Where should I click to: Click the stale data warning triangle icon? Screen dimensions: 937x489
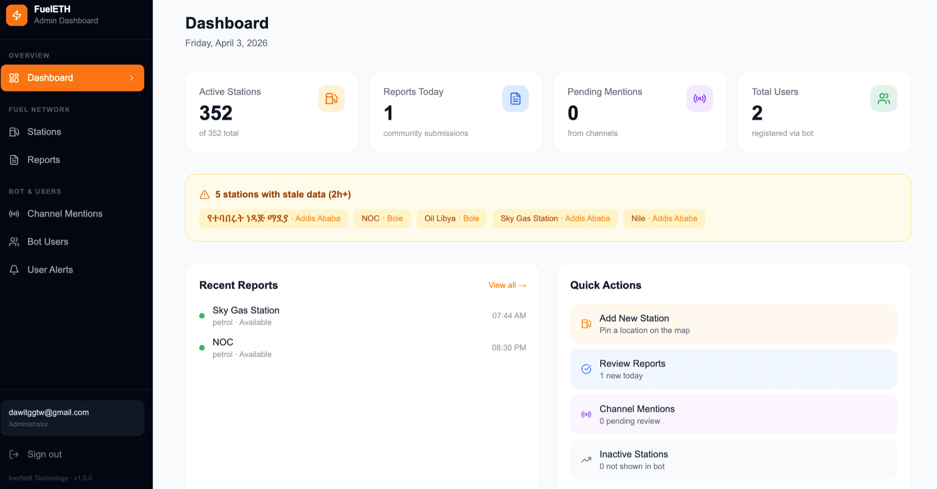[204, 195]
